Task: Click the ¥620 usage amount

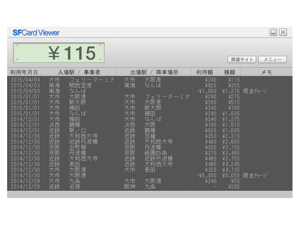Action: click(x=211, y=130)
